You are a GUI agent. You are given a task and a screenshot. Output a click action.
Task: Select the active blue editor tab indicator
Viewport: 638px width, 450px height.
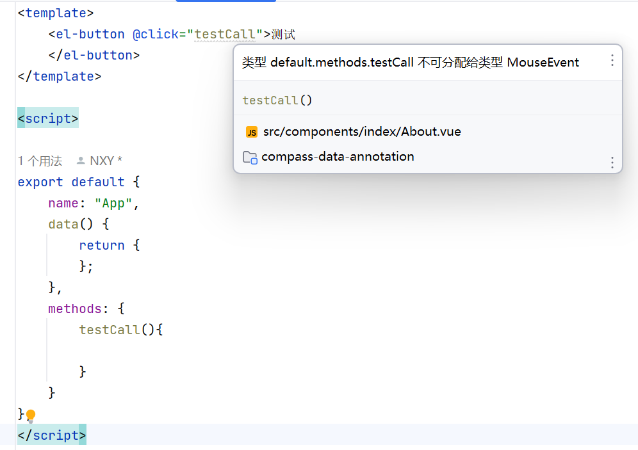[x=225, y=2]
